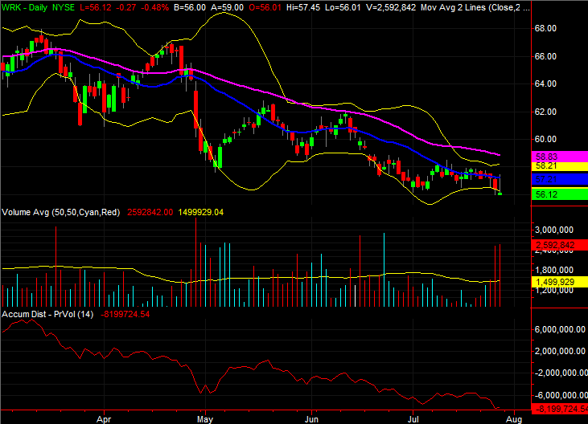Viewport: 588px width, 424px height.
Task: Click the 68.00 price axis label
Action: pos(546,28)
